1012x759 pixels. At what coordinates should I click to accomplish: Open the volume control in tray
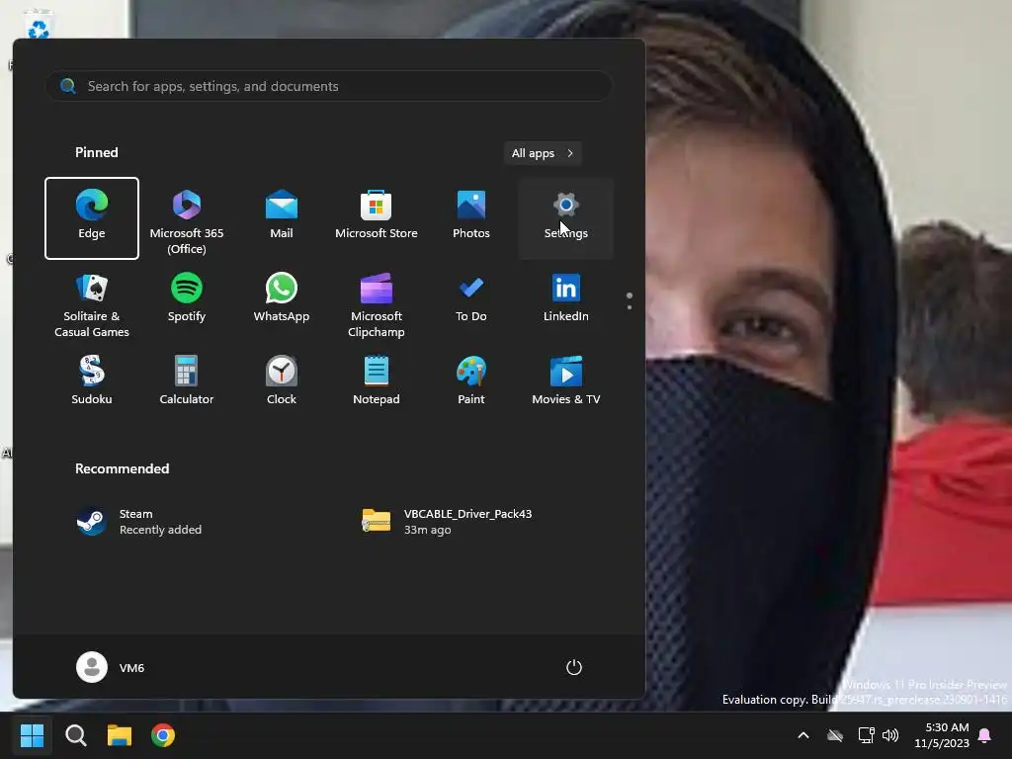tap(890, 735)
